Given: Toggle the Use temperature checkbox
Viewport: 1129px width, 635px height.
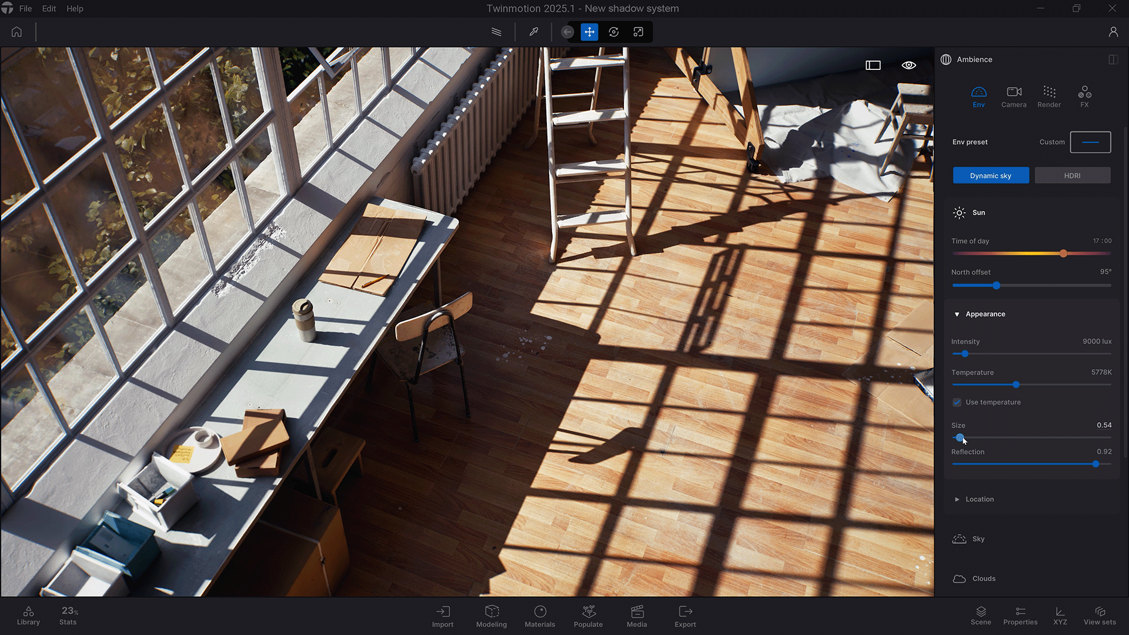Looking at the screenshot, I should tap(957, 402).
